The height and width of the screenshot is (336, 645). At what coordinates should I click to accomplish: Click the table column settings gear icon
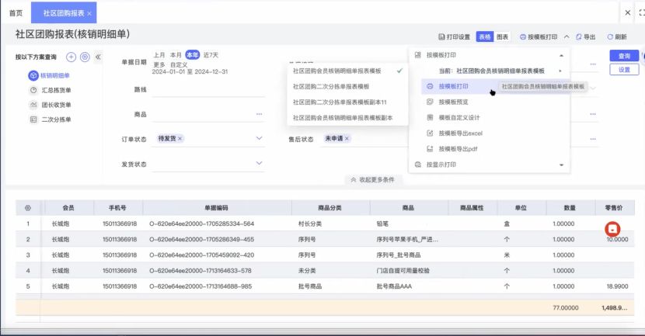pos(28,208)
